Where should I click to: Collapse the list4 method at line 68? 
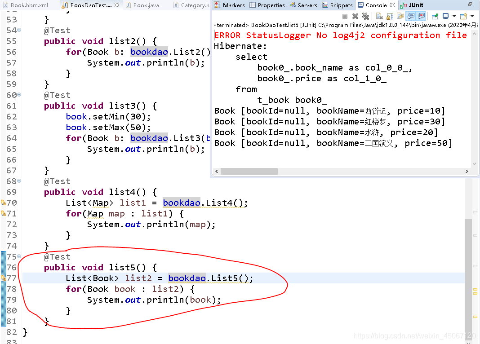pyautogui.click(x=19, y=181)
